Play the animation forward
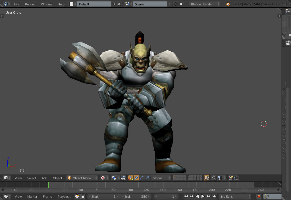Image resolution: width=291 pixels, height=200 pixels. click(203, 196)
